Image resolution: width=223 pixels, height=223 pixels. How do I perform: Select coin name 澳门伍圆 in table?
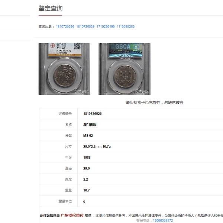(90, 125)
